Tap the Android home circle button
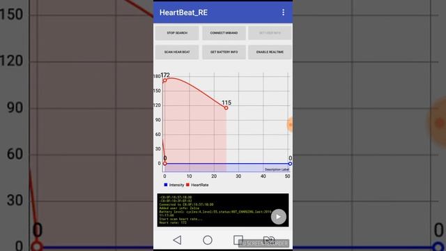This screenshot has height=251, width=446. tap(208, 240)
